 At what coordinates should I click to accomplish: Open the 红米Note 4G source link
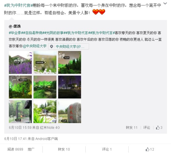pos(50,128)
